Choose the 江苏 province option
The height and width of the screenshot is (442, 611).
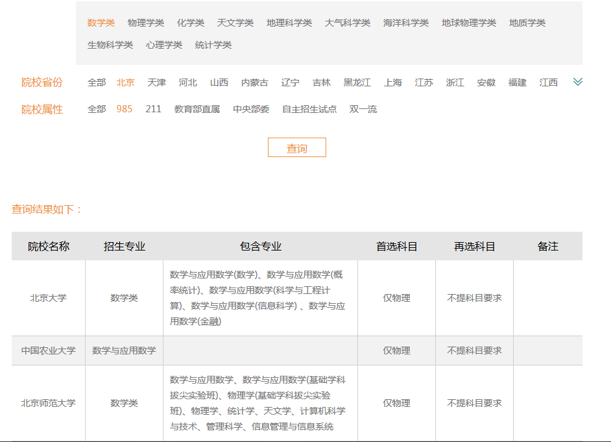click(424, 82)
